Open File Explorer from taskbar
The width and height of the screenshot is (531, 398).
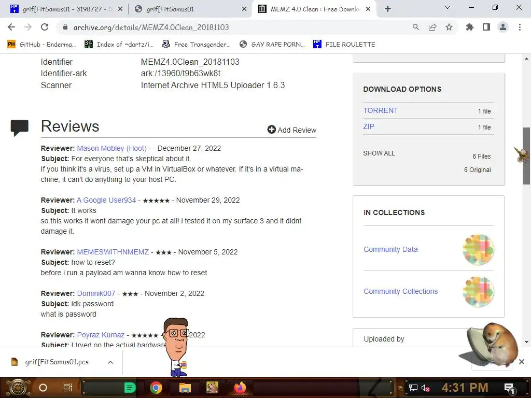pyautogui.click(x=185, y=388)
